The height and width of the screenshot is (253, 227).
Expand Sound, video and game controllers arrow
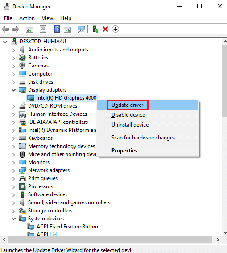click(x=14, y=203)
